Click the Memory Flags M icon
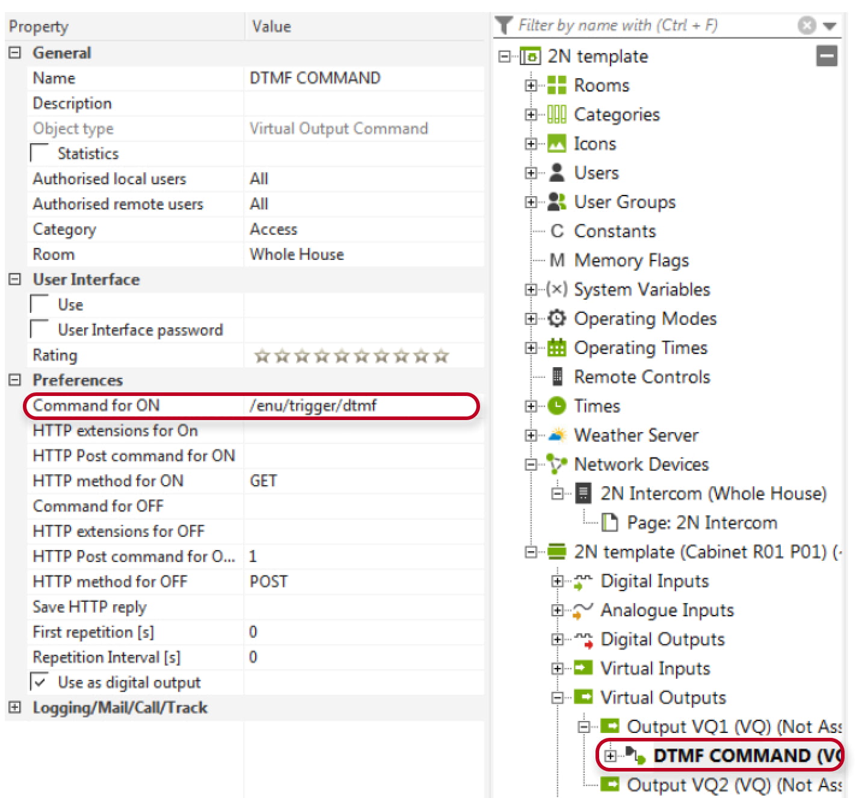The width and height of the screenshot is (859, 798). click(x=557, y=260)
